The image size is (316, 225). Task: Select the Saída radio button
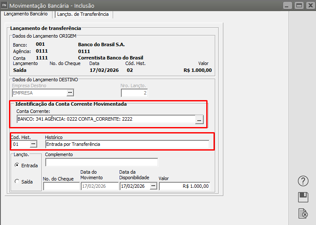pyautogui.click(x=17, y=181)
